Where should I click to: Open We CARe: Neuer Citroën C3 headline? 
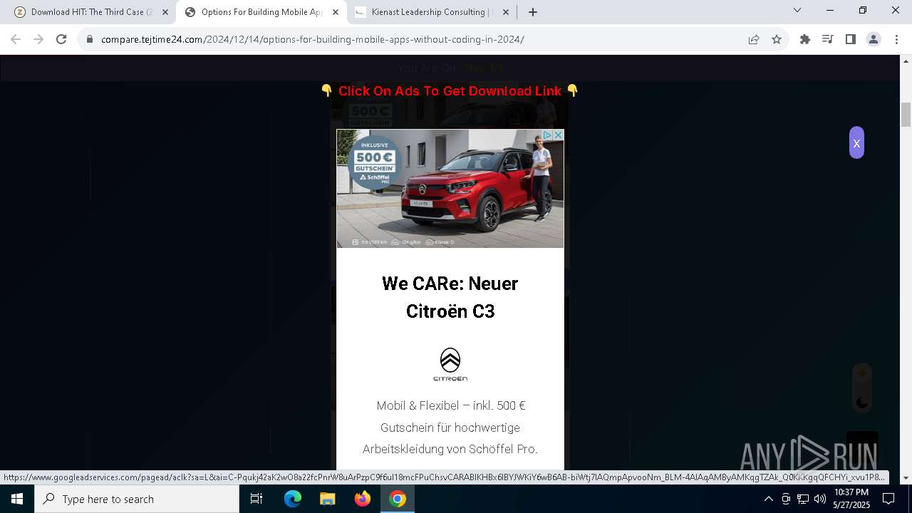pyautogui.click(x=450, y=297)
